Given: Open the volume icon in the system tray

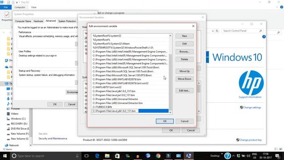Looking at the screenshot, I should 248,156.
